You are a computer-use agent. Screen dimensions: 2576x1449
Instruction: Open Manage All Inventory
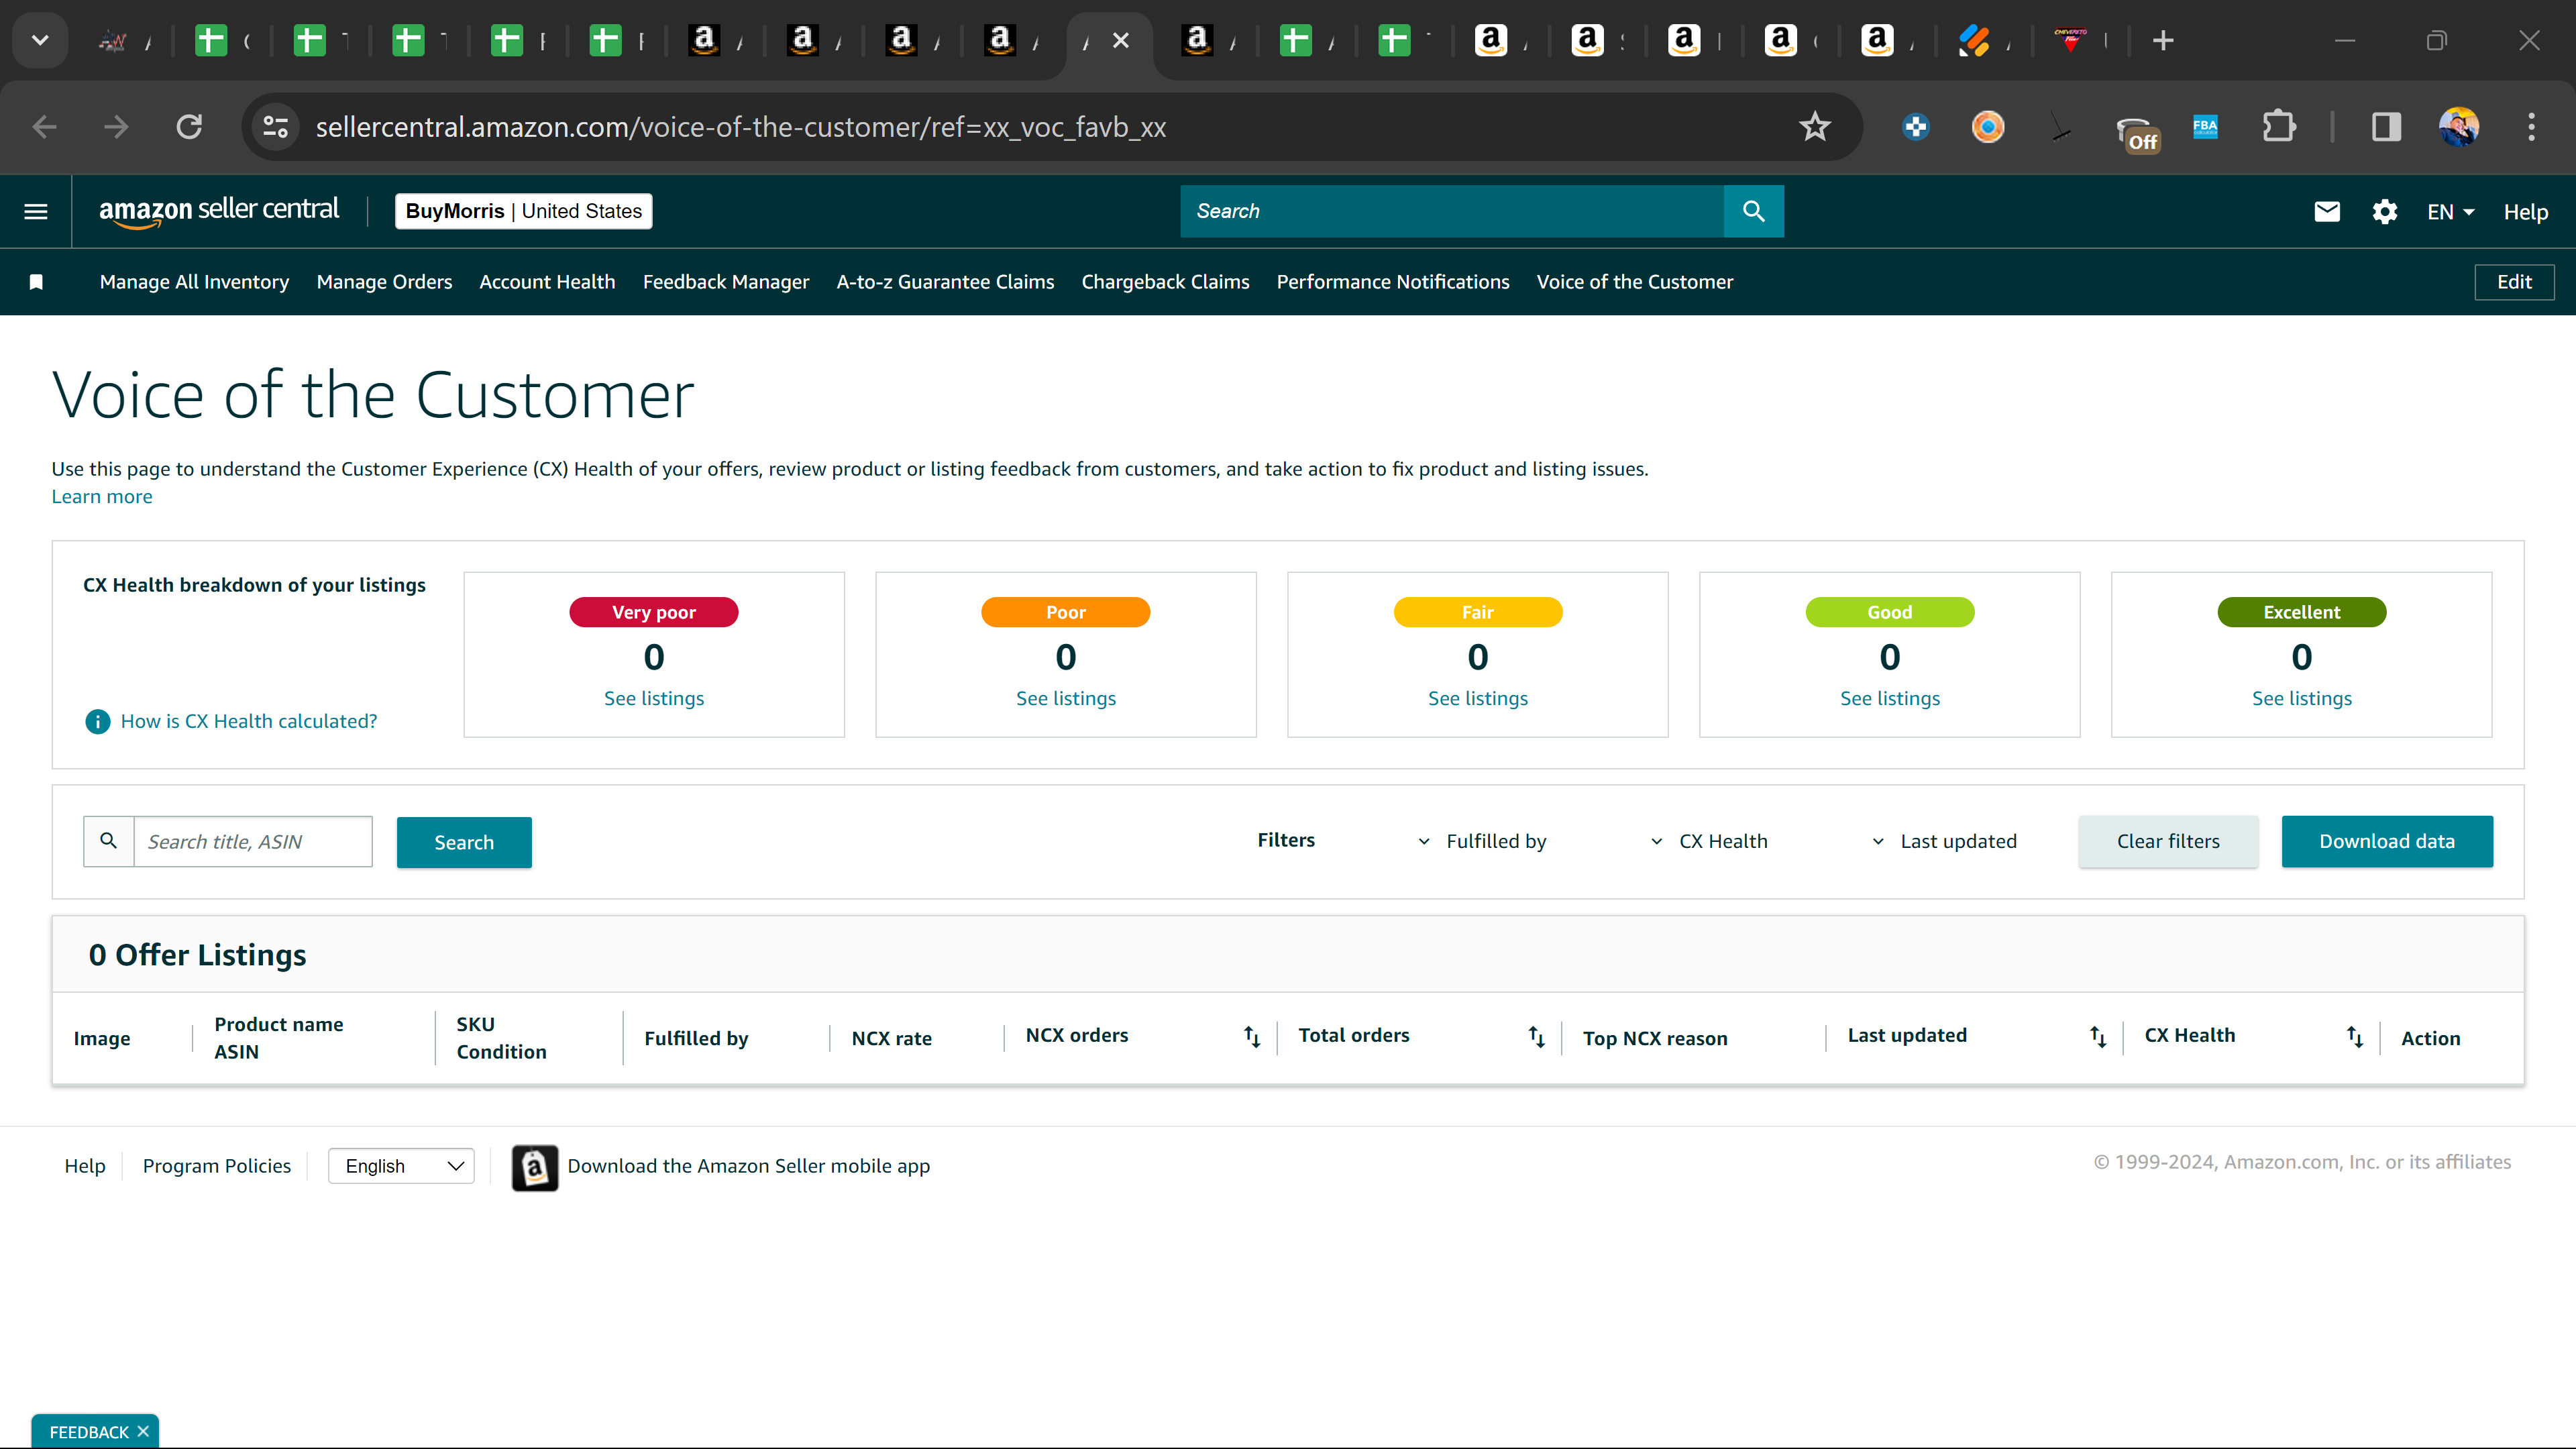click(x=194, y=282)
